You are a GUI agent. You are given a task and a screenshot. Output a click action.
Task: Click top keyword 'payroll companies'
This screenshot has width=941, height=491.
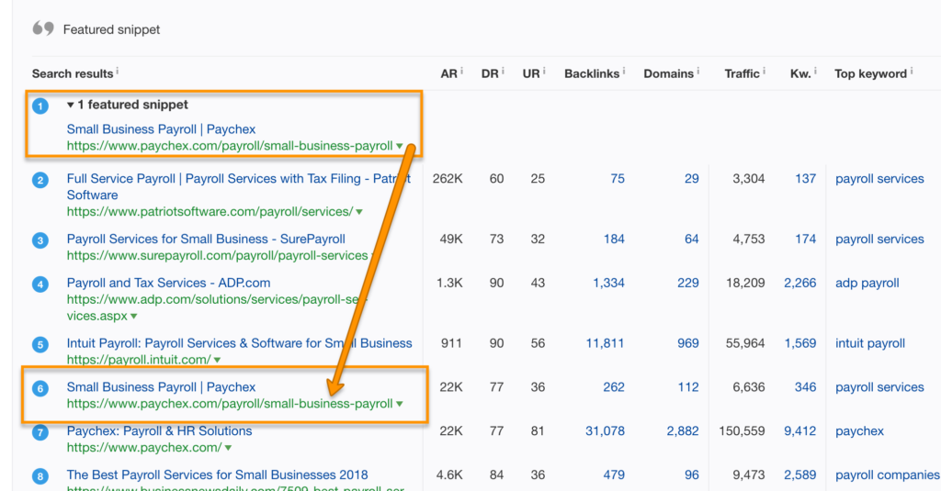[x=888, y=474]
